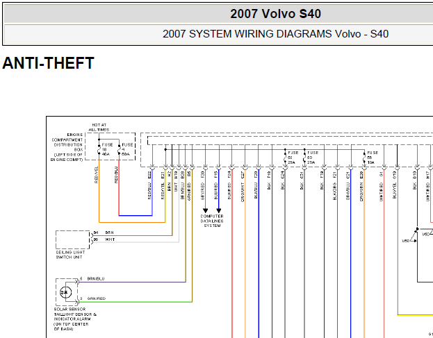
Task: Click the ANTI-THEFT section heading
Action: tap(48, 63)
